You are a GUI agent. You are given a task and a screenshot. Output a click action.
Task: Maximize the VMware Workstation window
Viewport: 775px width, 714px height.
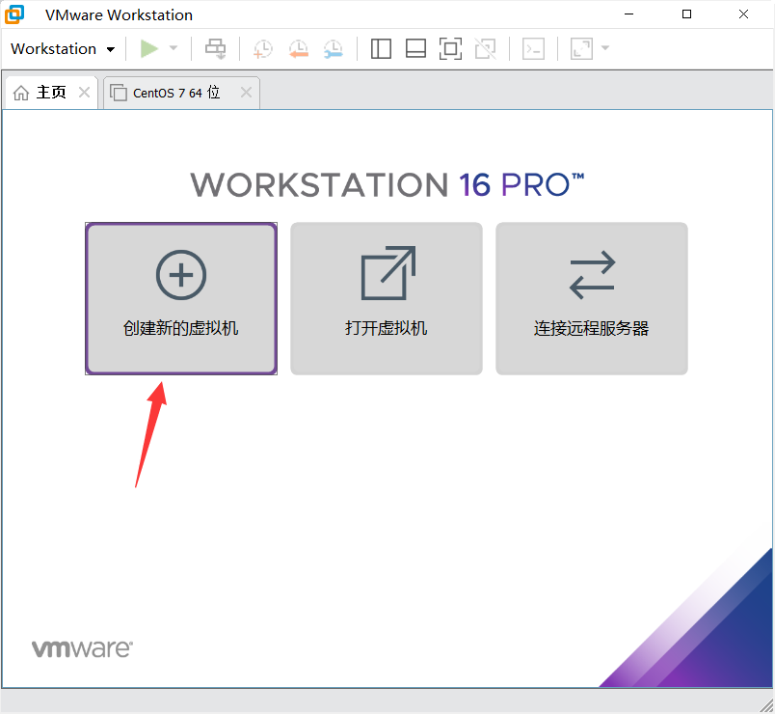tap(686, 14)
